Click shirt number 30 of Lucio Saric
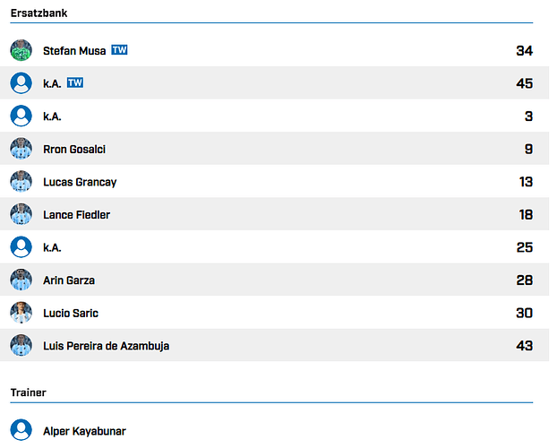The image size is (557, 448). click(525, 313)
